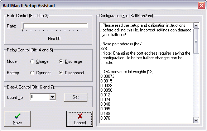Click the '; your batteries!' comment line
The width and height of the screenshot is (207, 131).
coord(113,35)
